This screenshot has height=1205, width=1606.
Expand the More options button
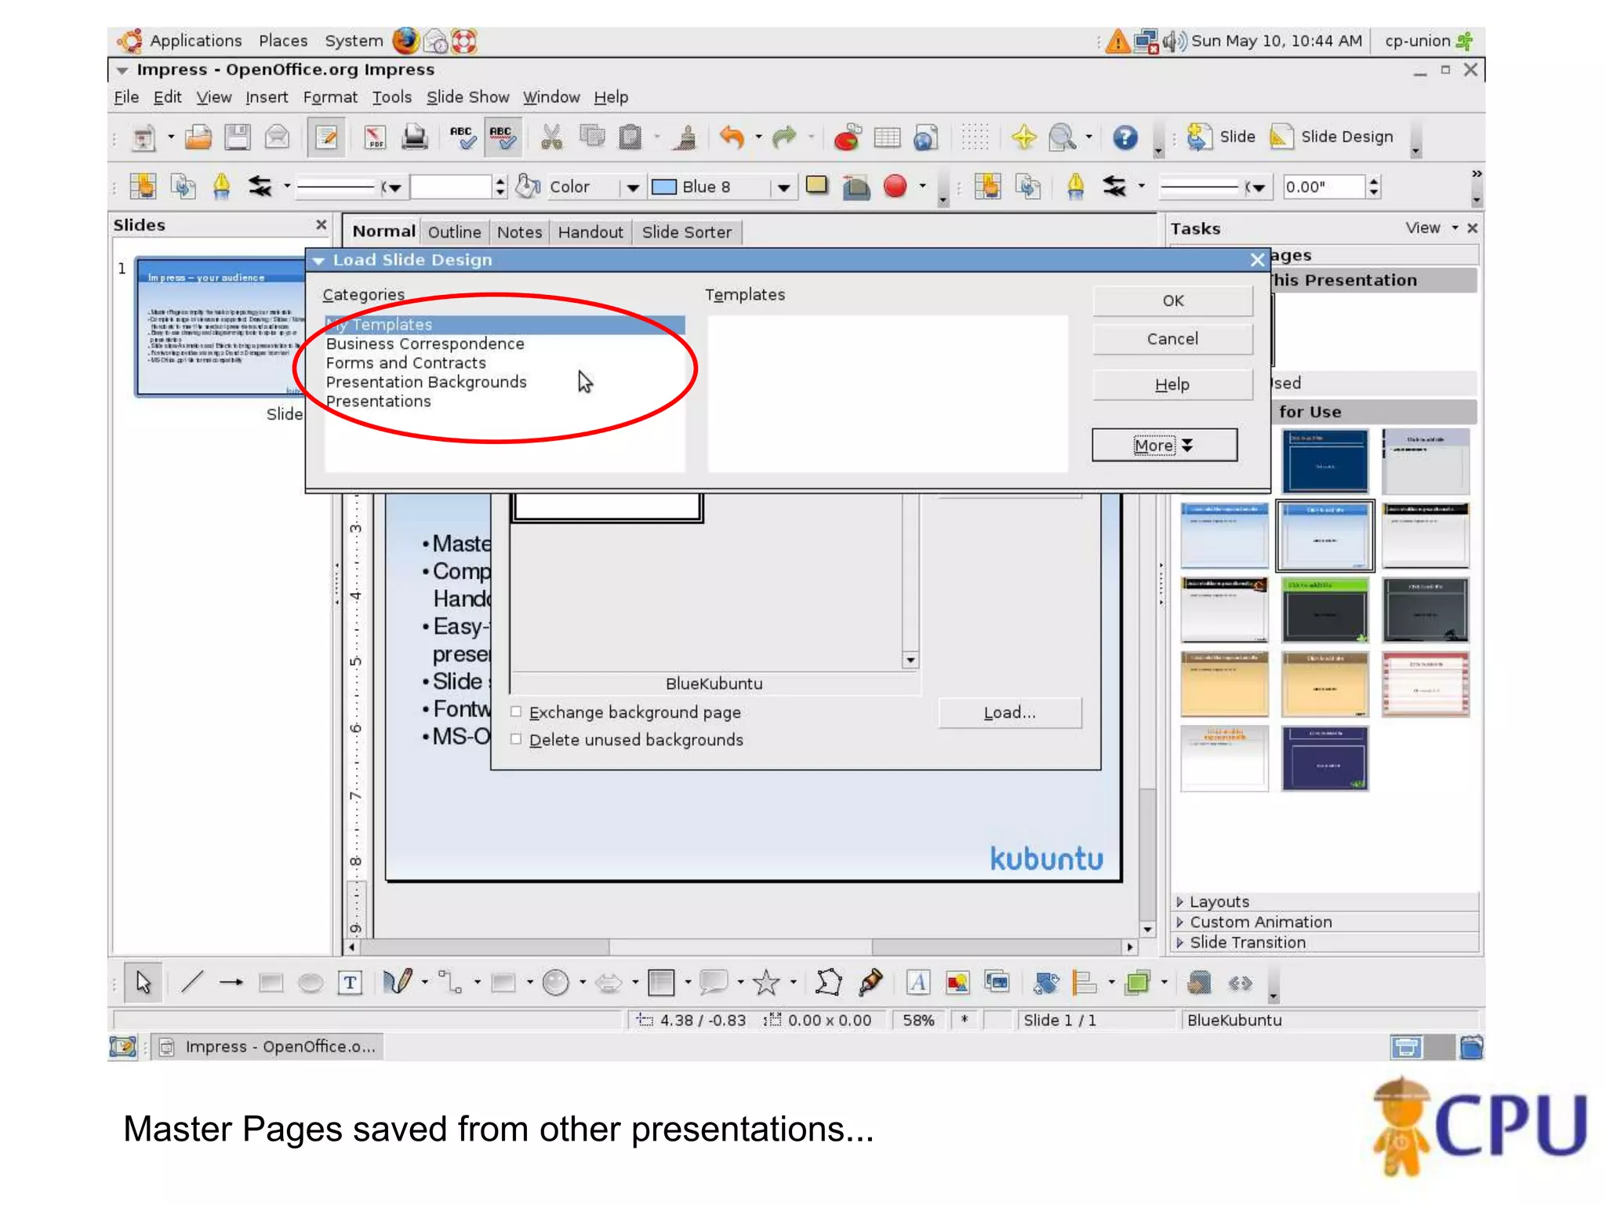[1165, 445]
